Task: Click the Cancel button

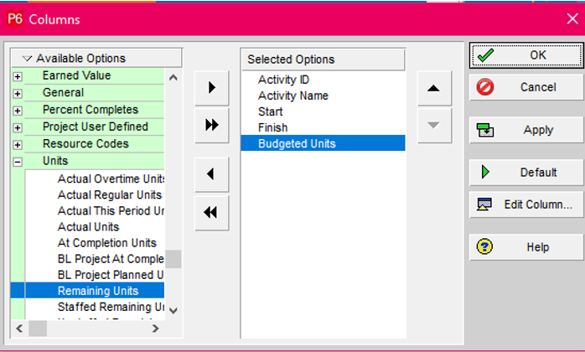Action: (526, 87)
